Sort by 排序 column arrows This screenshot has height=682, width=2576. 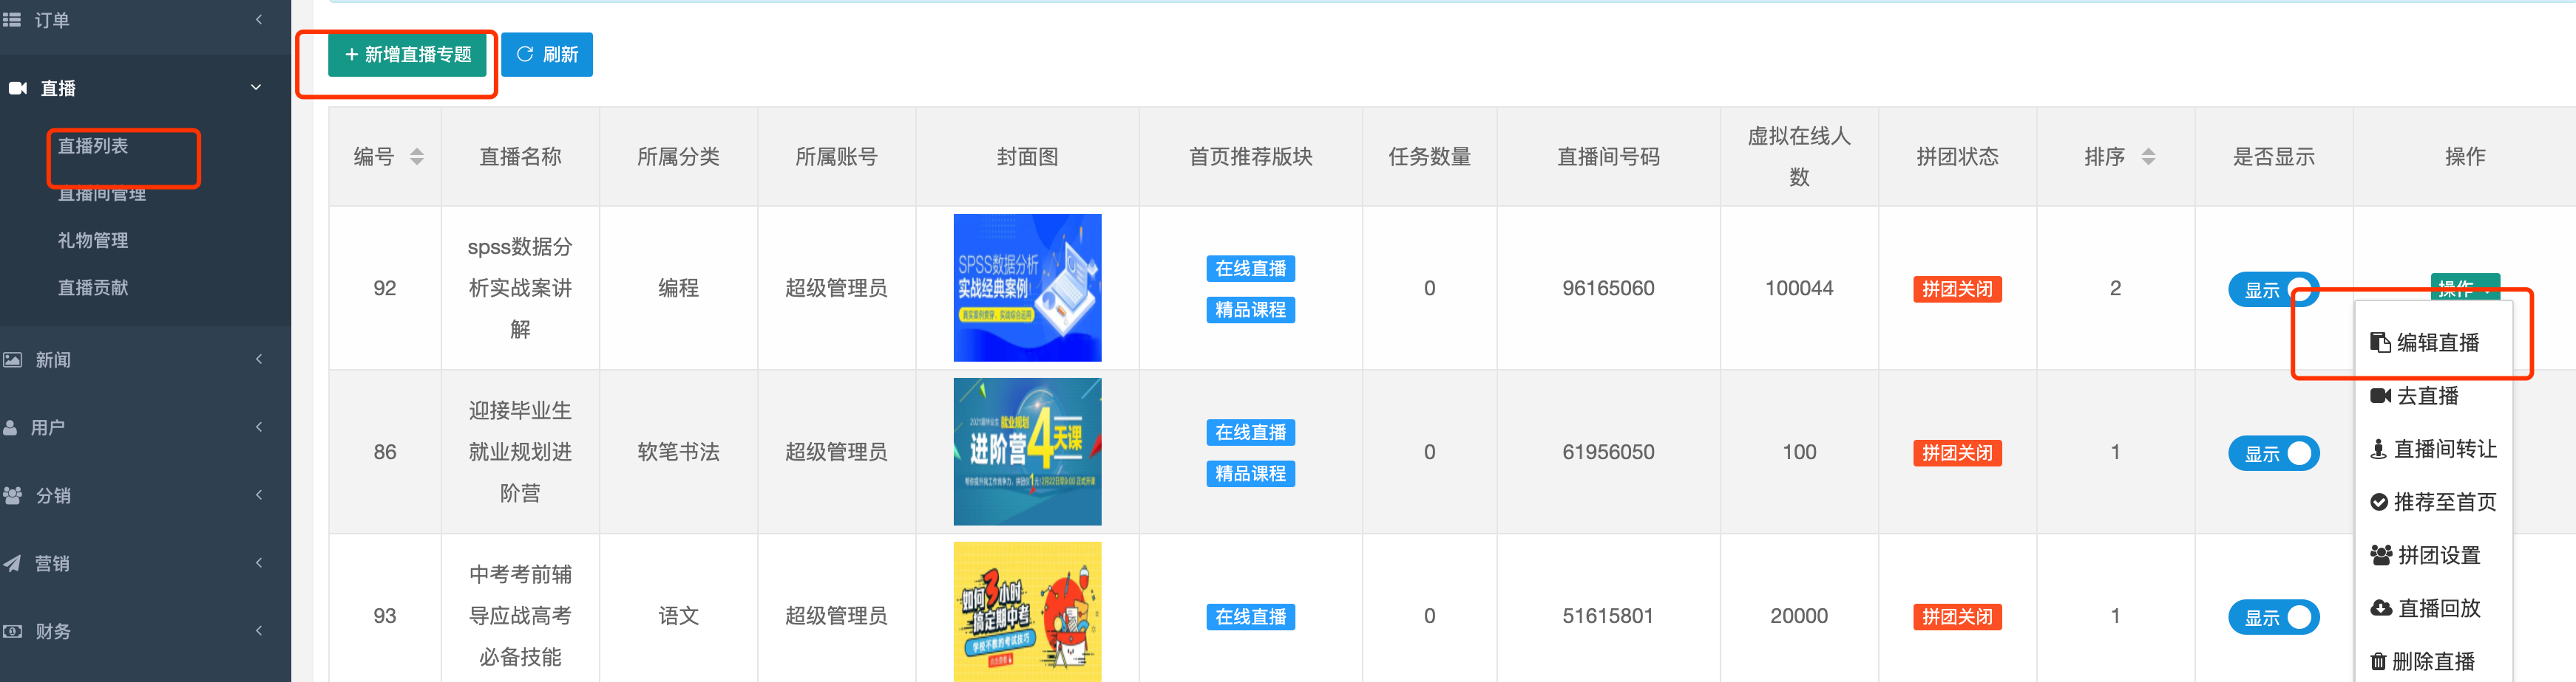click(2148, 156)
